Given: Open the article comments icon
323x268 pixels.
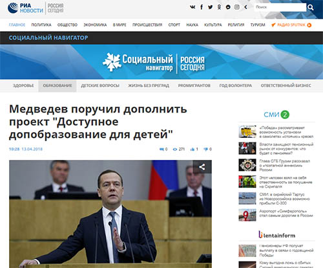Looking at the screenshot, I should coord(161,149).
